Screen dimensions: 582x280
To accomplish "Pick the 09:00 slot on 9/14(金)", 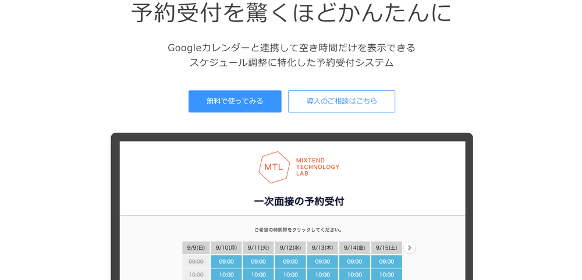I will [x=354, y=261].
